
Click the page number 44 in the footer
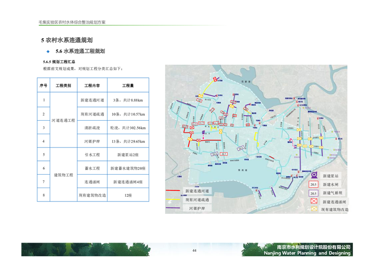coord(194,251)
